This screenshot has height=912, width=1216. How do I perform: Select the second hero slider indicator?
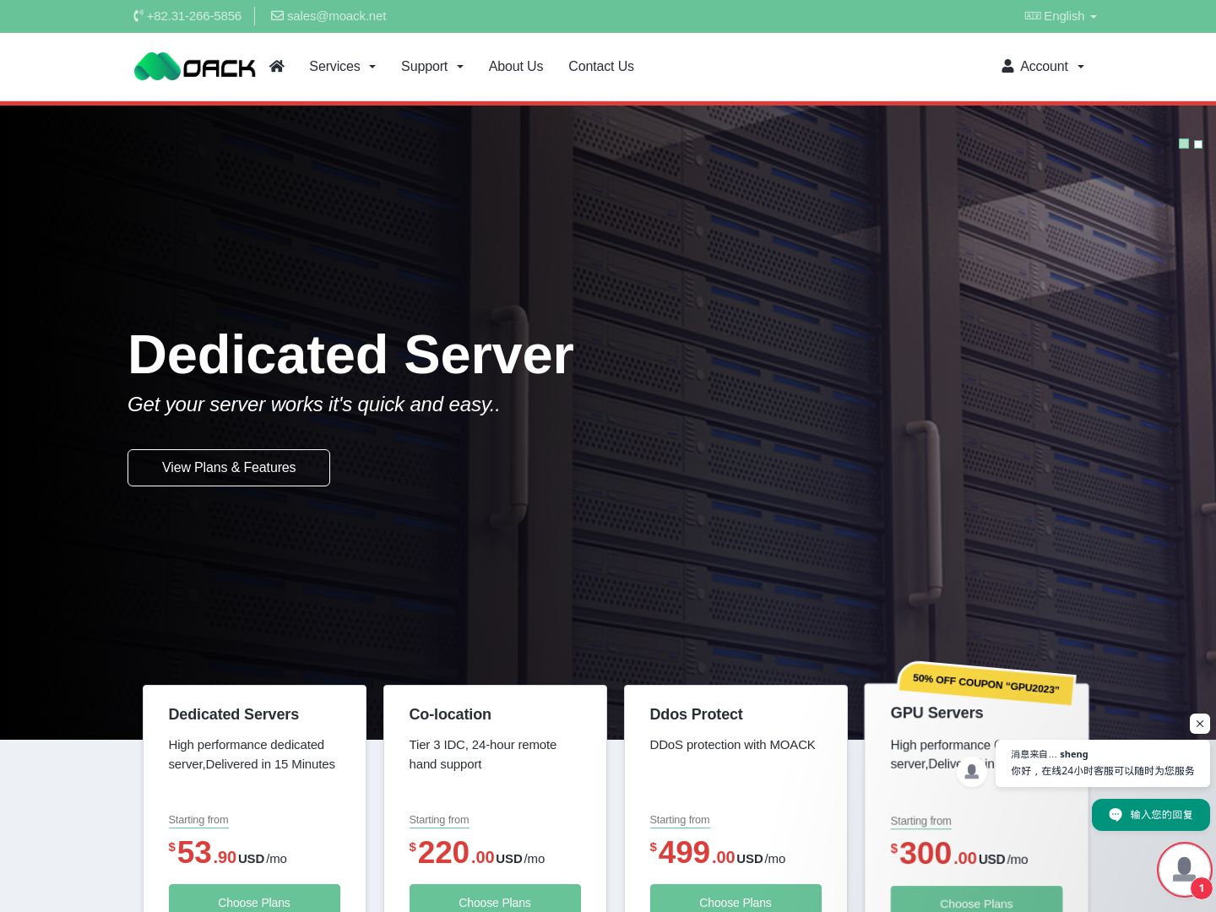tap(1198, 144)
